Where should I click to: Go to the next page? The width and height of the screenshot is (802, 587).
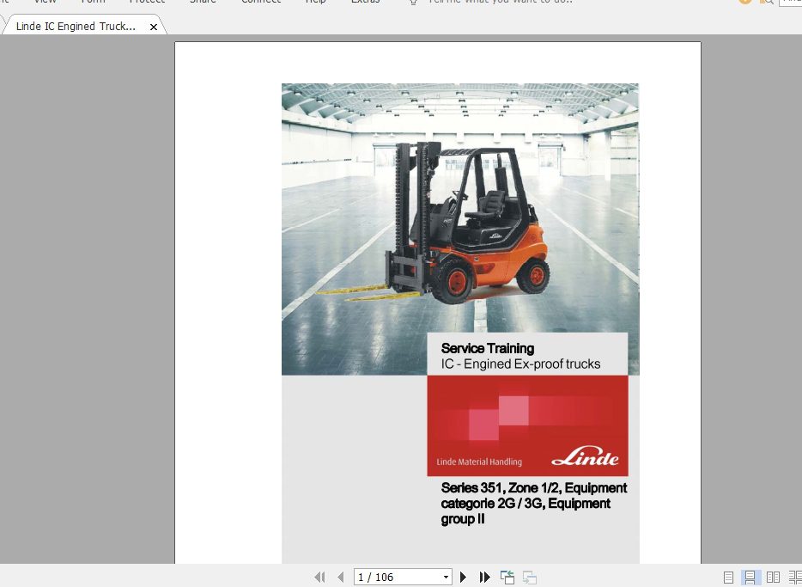coord(464,578)
